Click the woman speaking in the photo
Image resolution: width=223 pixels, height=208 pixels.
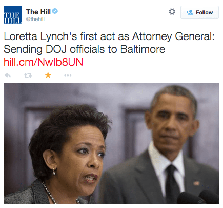[65, 154]
